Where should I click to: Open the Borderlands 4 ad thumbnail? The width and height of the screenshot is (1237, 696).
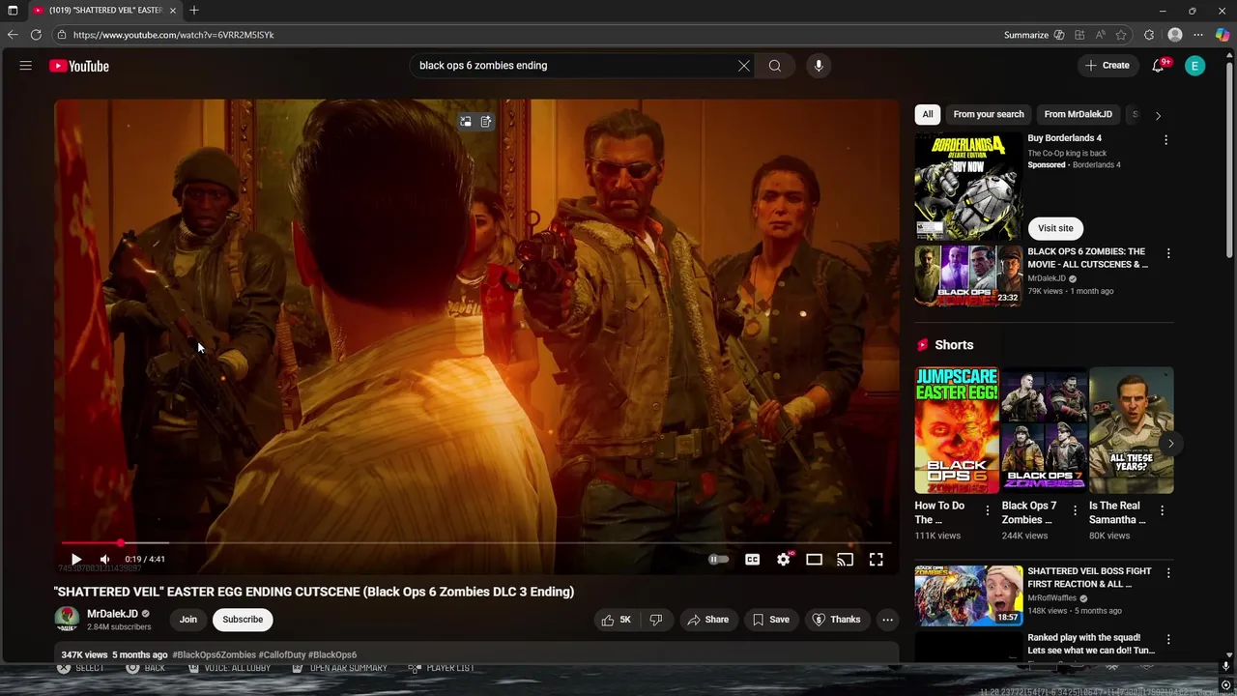(x=968, y=187)
